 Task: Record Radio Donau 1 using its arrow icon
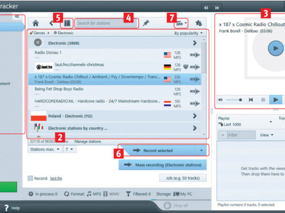[195, 54]
